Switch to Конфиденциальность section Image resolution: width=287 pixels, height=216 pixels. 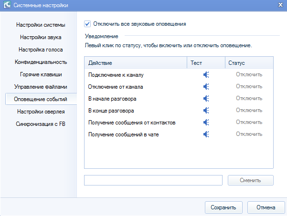coord(41,62)
